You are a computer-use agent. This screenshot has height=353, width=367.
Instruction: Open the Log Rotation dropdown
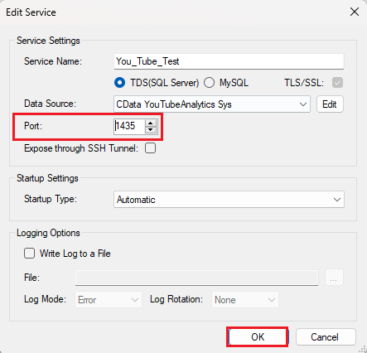(245, 299)
